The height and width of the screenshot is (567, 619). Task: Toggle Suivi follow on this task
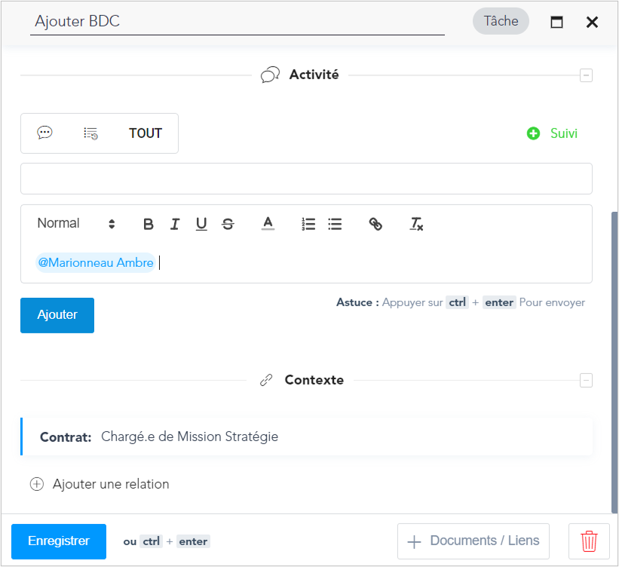552,133
